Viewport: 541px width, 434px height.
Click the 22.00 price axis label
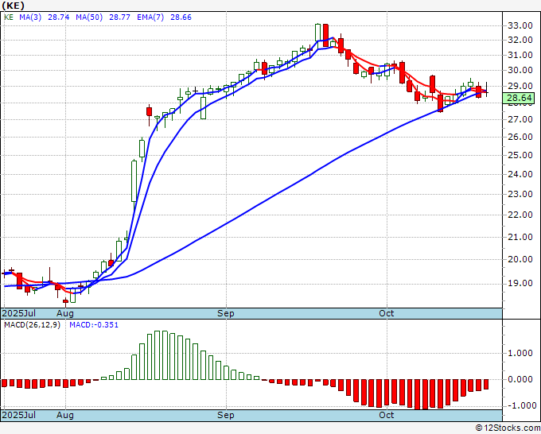(520, 215)
